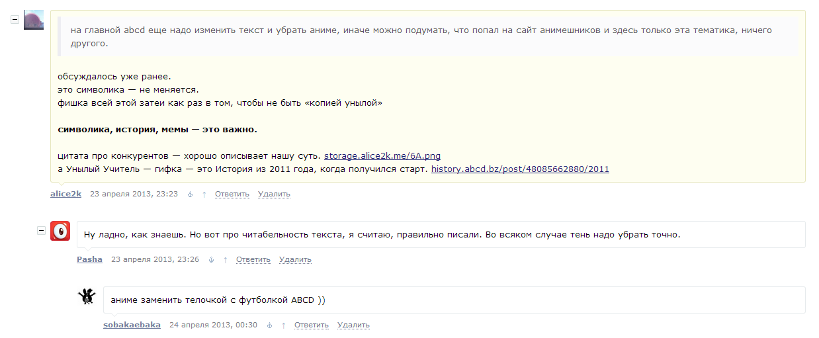Screen dimensions: 819x338
Task: Click anchor permalink icon on Pasha's comment
Action: (211, 260)
